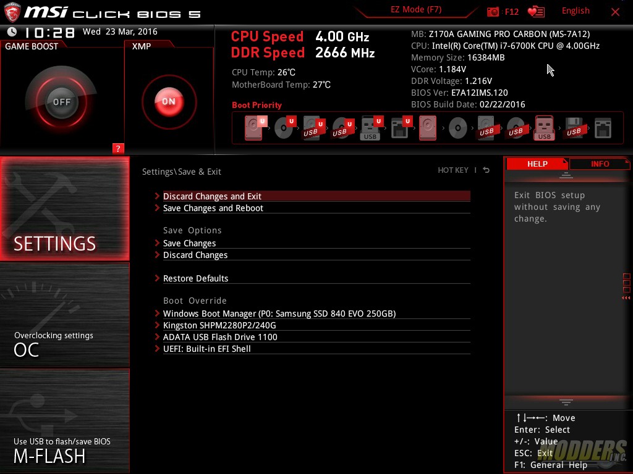Click the Game Boost help question mark
633x474 pixels.
click(x=118, y=148)
